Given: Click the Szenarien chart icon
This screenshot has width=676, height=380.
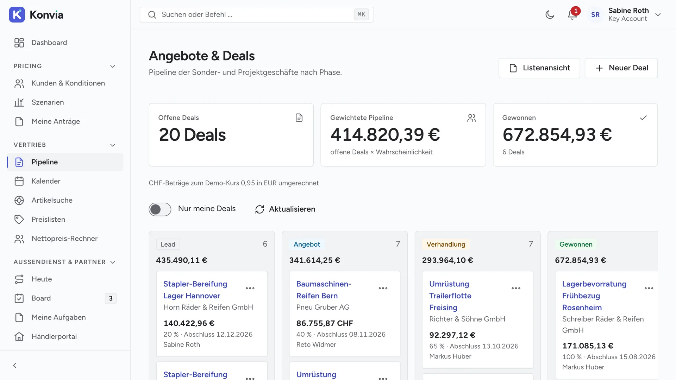Looking at the screenshot, I should (19, 102).
